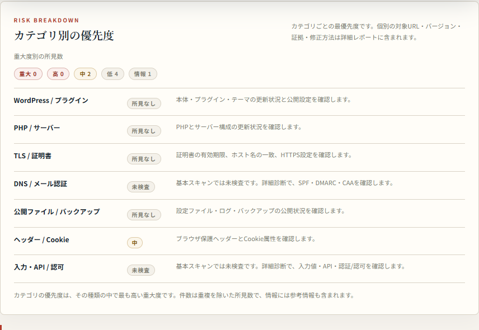This screenshot has width=479, height=330.
Task: Select the 公開ファイル / バックアップ category title
Action: [57, 211]
